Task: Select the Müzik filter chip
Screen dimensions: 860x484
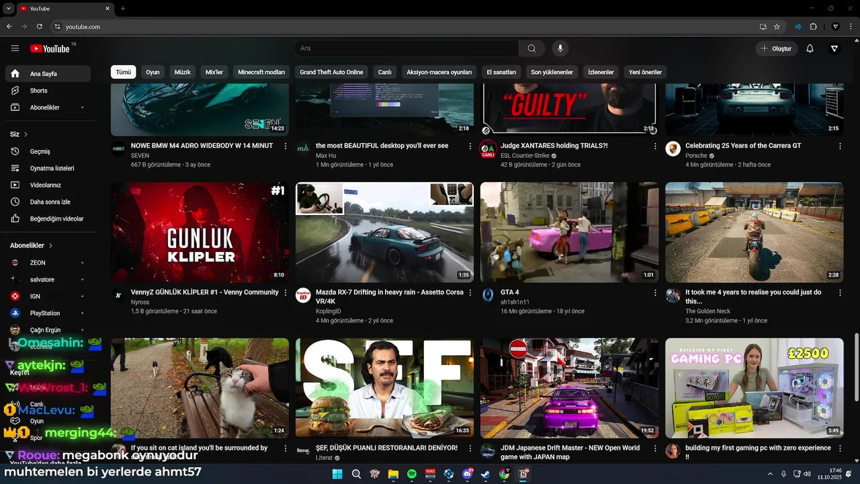Action: 183,72
